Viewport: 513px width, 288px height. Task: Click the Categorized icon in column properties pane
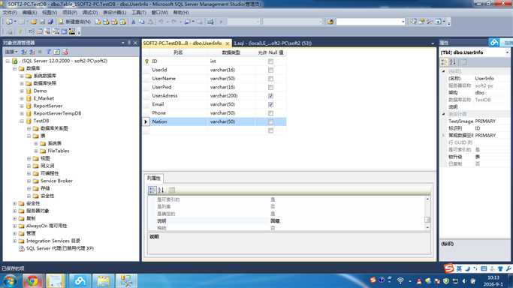[x=152, y=190]
